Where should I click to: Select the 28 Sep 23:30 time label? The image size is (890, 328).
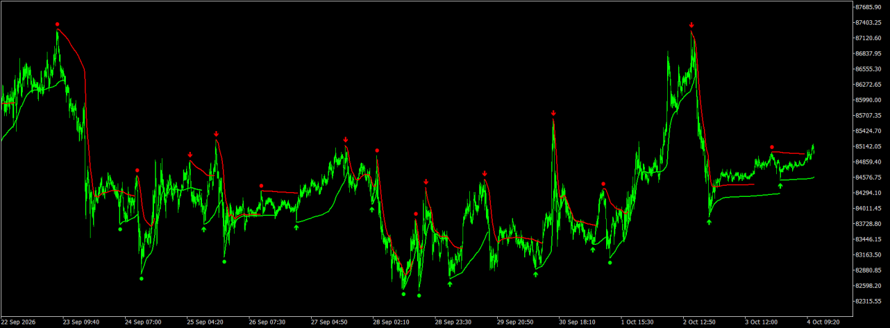(453, 322)
